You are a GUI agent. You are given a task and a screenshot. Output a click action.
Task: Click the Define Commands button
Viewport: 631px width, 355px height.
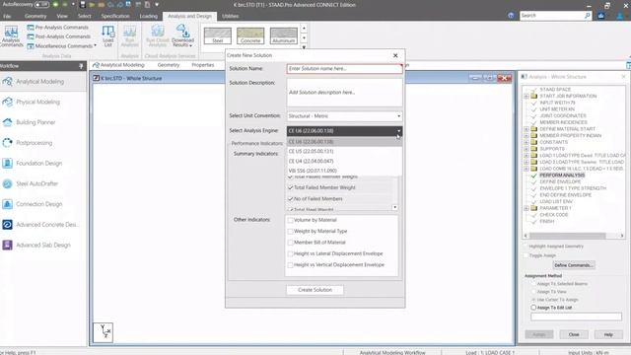pos(574,265)
